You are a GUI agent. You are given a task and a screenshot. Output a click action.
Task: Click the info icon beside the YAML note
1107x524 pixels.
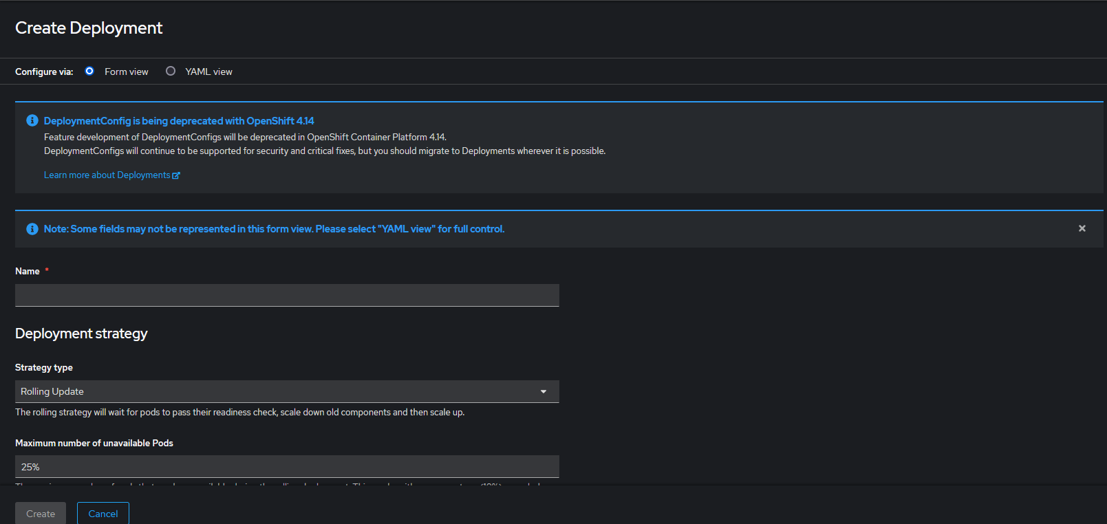pos(32,229)
